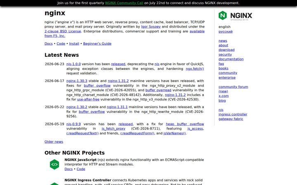Click nginx-1.31.2 link after 'Additionally,'
The image size is (297, 185).
pos(175,95)
